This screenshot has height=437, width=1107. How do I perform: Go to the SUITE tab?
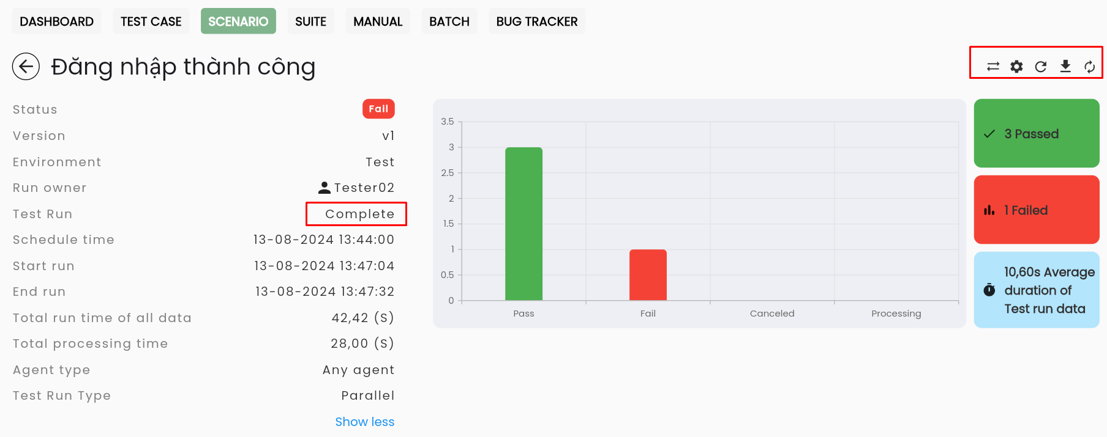(311, 21)
